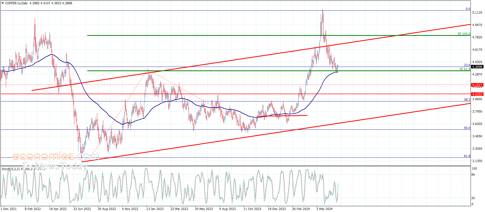Image resolution: width=485 pixels, height=212 pixels.
Task: Select the 4.4107 high value in the header
Action: [45, 3]
